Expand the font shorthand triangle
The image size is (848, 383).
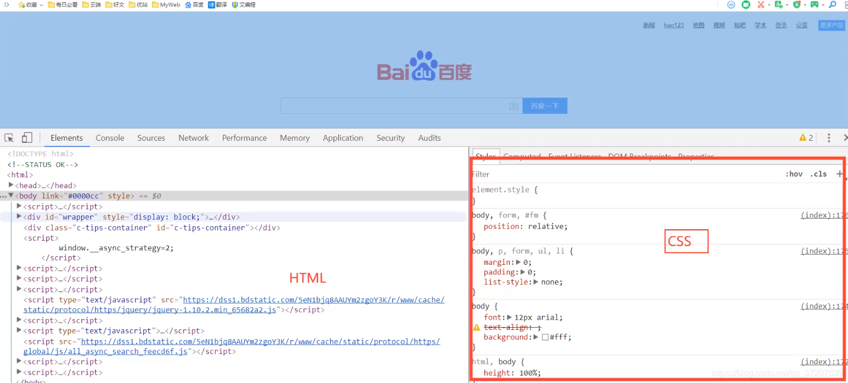510,317
